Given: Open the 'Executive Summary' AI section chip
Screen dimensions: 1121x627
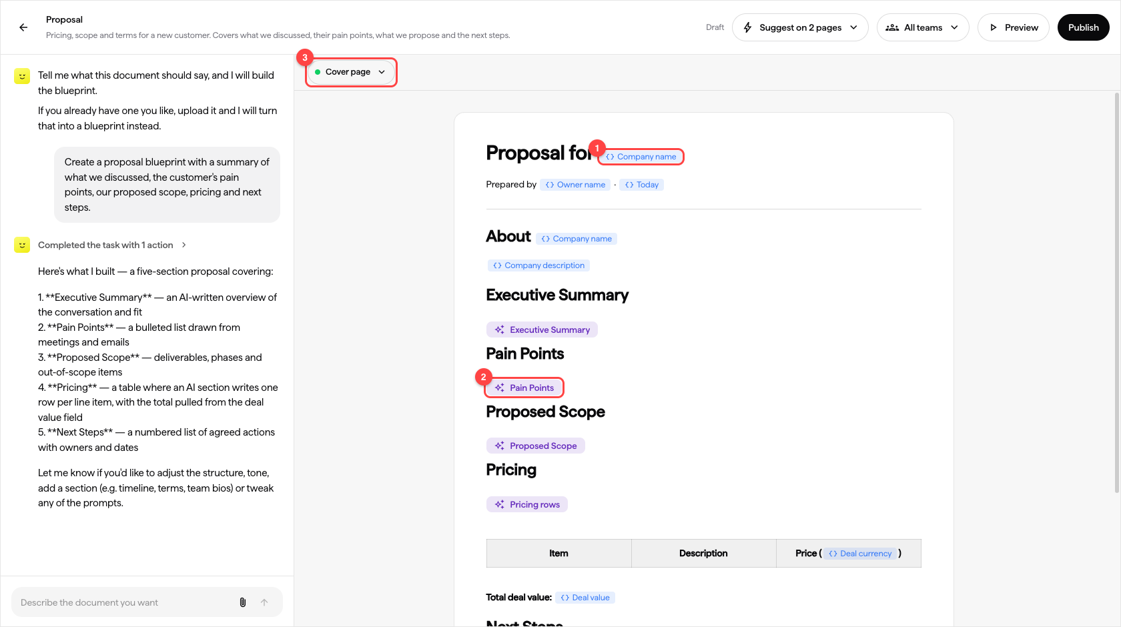Looking at the screenshot, I should tap(542, 330).
